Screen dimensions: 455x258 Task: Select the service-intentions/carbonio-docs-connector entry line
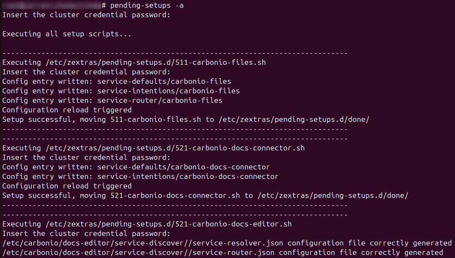tap(141, 176)
